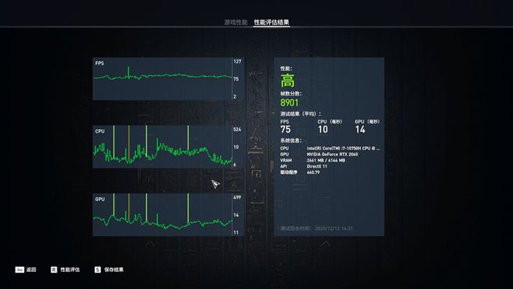The image size is (513, 289).
Task: Click the tall FPS spike in graph
Action: click(x=128, y=72)
